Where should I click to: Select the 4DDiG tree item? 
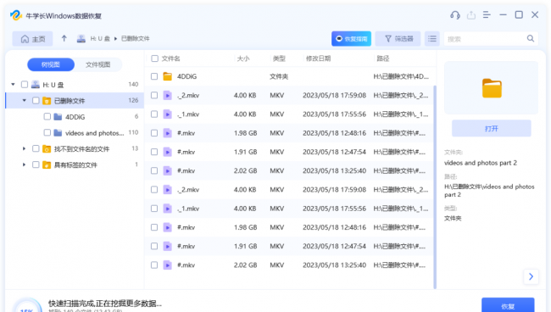[75, 117]
